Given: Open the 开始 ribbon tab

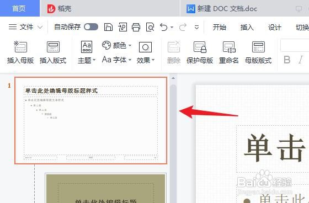Looking at the screenshot, I should click(220, 27).
